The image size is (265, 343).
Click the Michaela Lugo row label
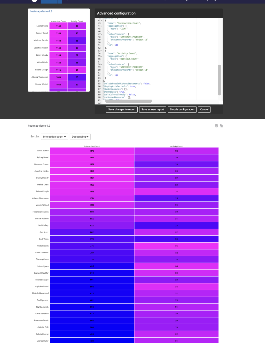point(42,280)
